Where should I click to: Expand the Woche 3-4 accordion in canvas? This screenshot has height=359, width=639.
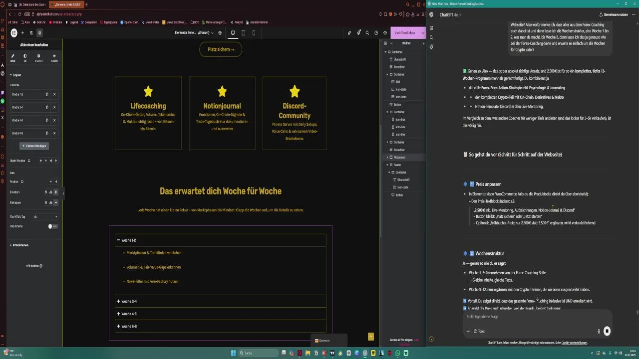(221, 301)
